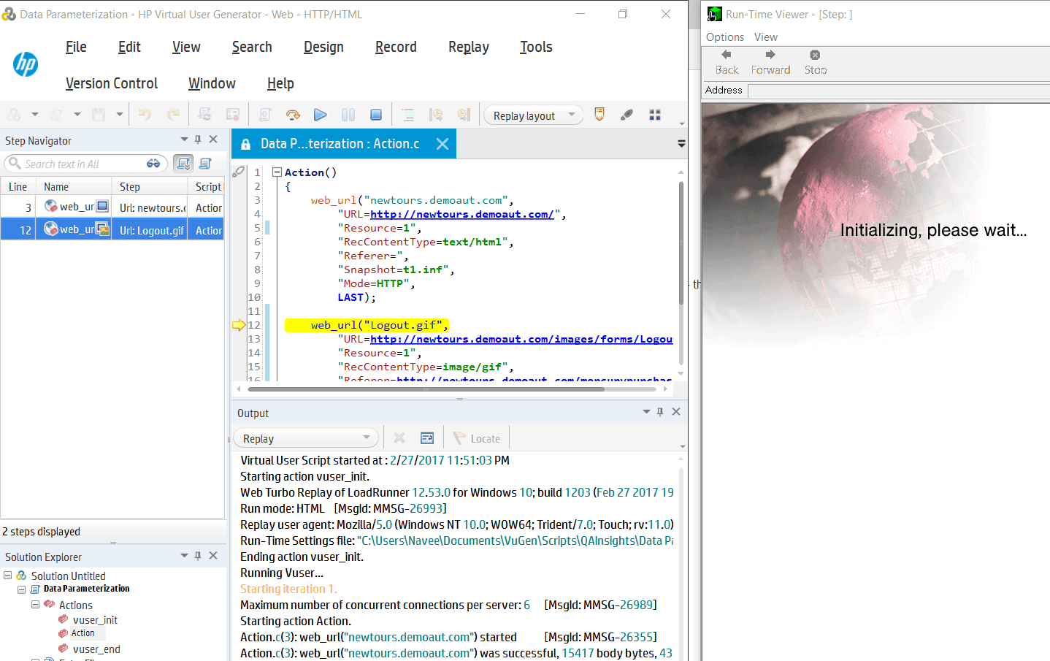Start the script using the Run play icon
The height and width of the screenshot is (661, 1050).
pos(320,115)
